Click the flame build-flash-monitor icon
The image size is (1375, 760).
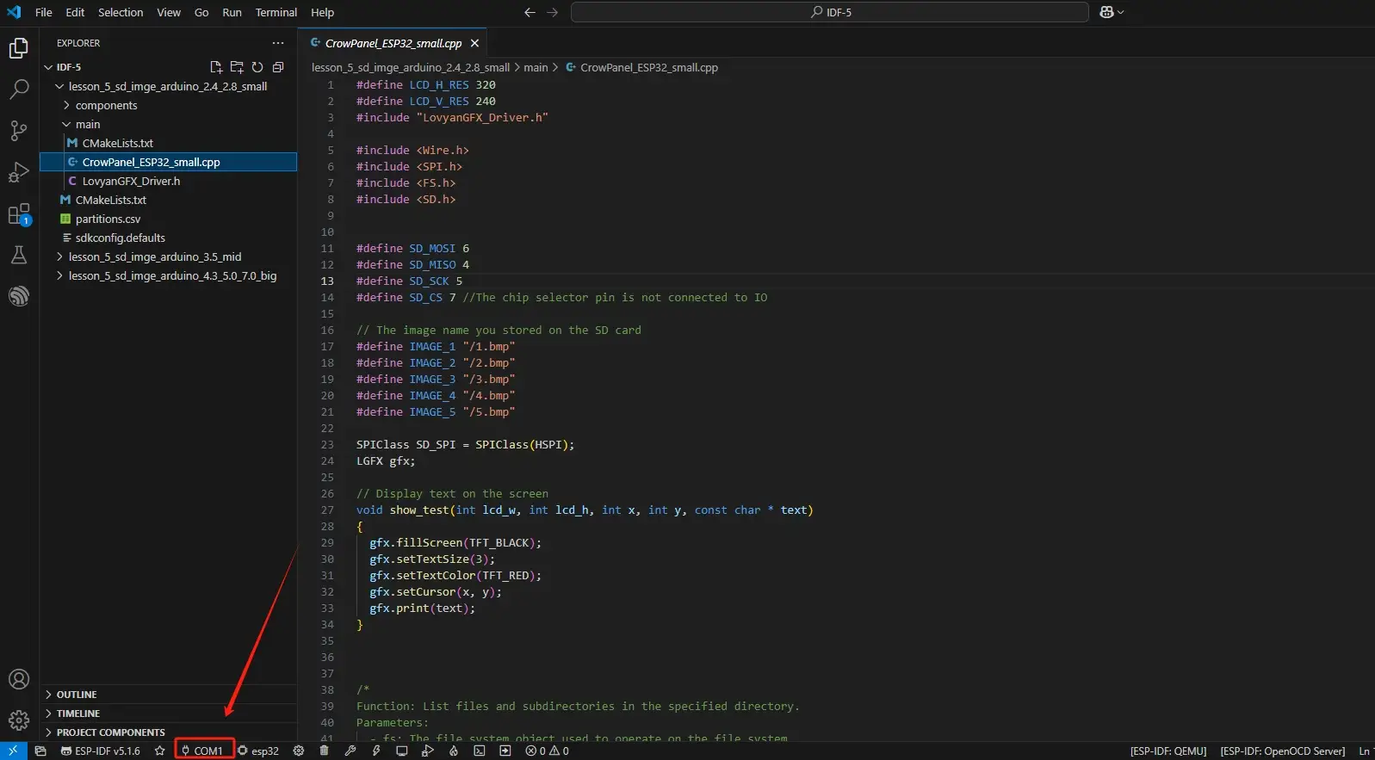(453, 751)
